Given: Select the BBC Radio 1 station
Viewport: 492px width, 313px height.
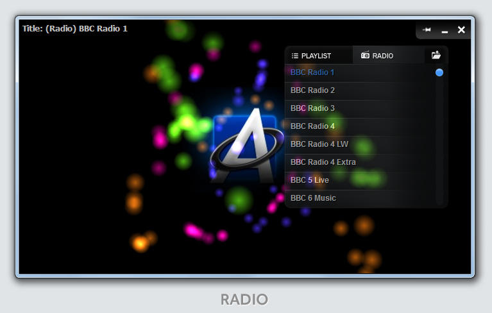Looking at the screenshot, I should point(360,72).
